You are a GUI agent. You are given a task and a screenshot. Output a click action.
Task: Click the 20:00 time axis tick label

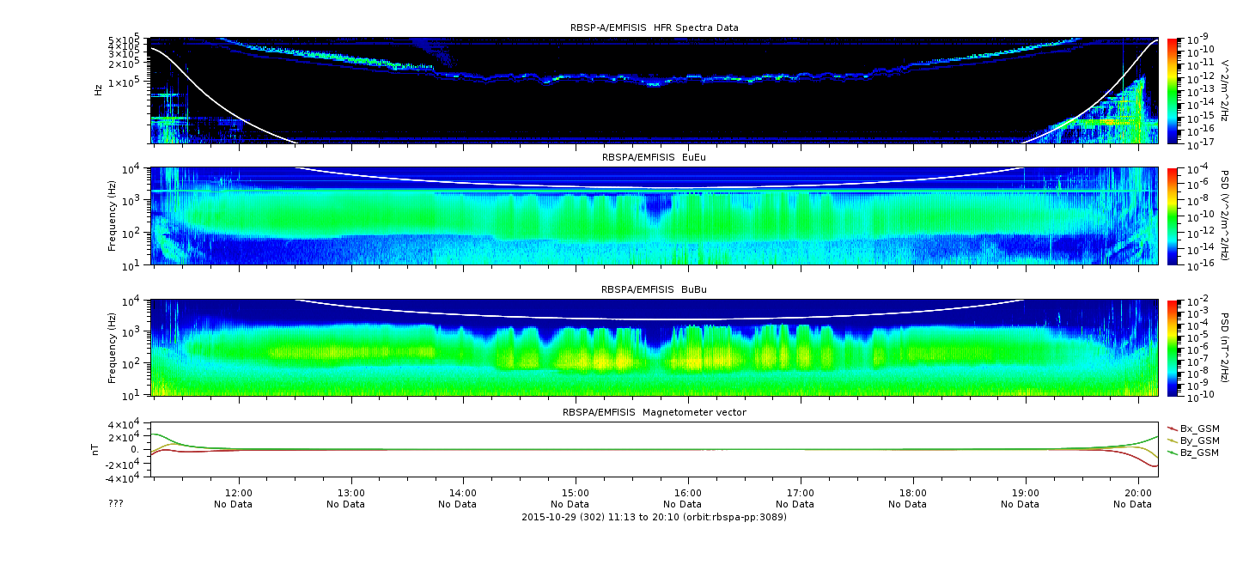pos(1138,494)
